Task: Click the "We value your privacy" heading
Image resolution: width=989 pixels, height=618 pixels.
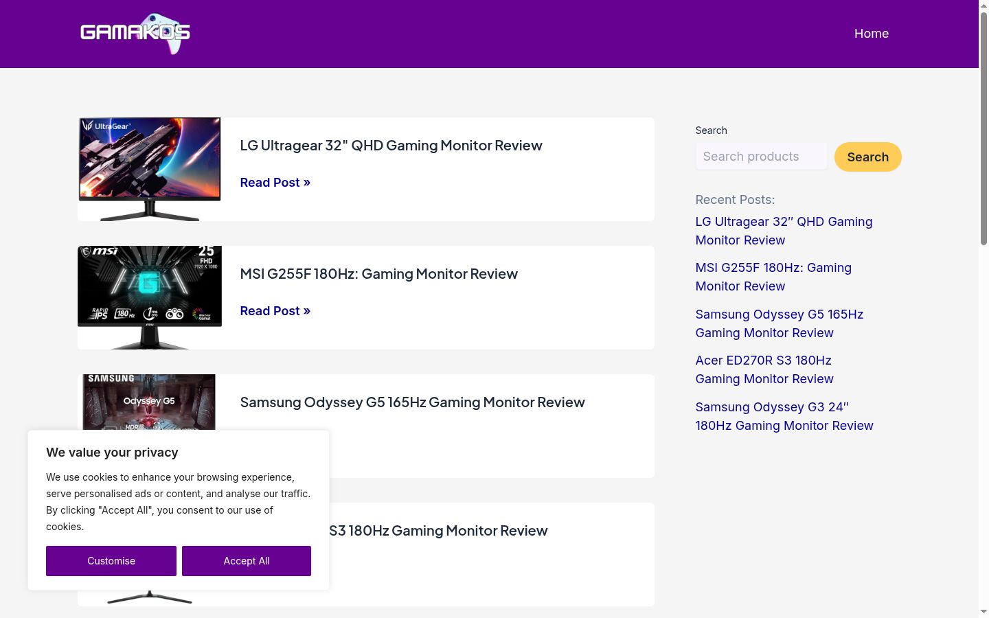Action: click(x=112, y=453)
